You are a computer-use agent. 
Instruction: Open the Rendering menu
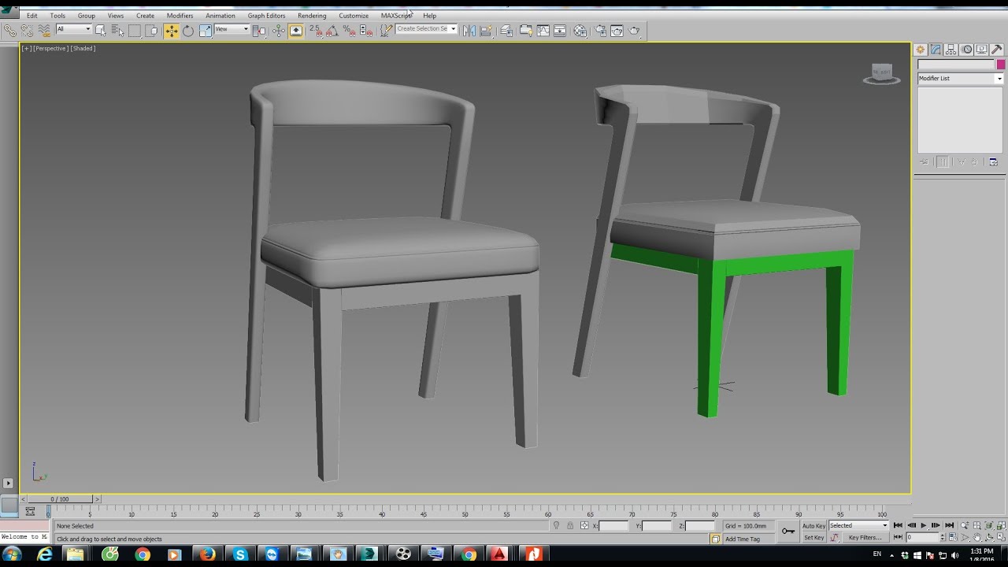(312, 16)
